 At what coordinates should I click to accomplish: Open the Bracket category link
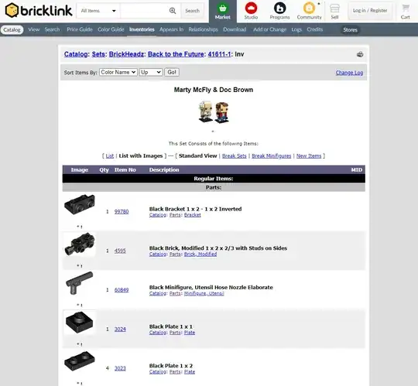tap(192, 215)
